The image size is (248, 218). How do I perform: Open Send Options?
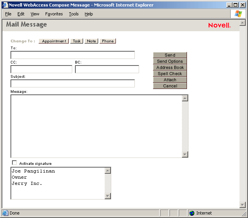(x=170, y=61)
